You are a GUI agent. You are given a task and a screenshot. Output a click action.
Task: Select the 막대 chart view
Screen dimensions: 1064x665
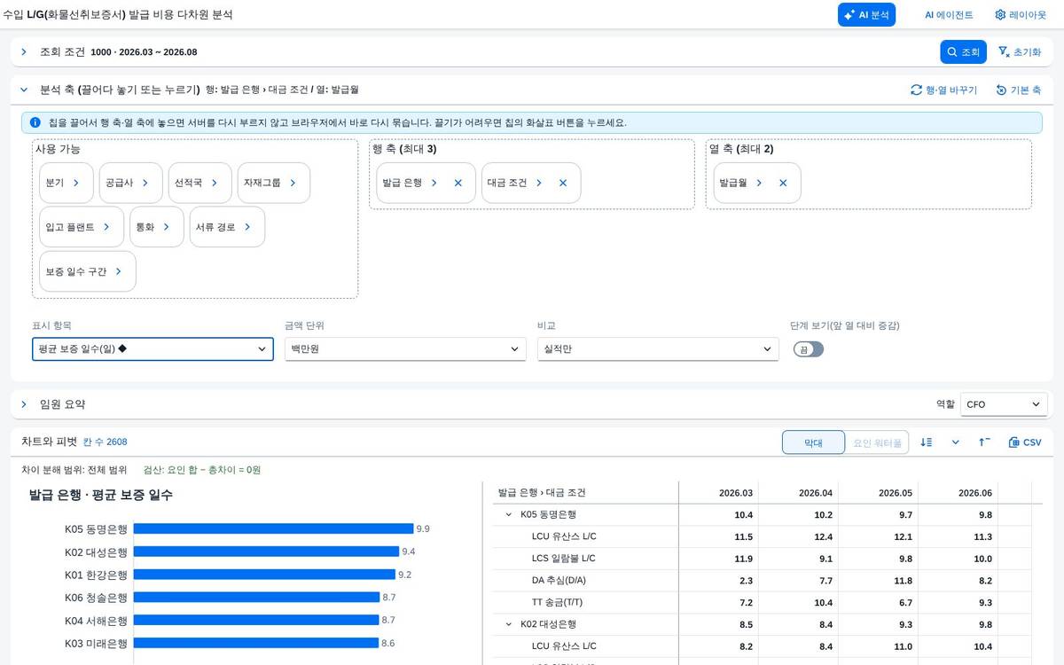pos(814,442)
